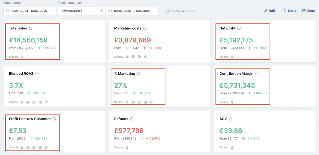Click the TikTok source icon in Marketing costs
Image resolution: width=319 pixels, height=155 pixels.
click(145, 57)
